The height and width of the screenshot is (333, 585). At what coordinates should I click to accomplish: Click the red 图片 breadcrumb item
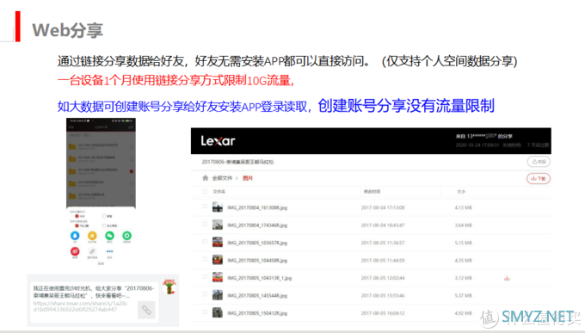248,178
